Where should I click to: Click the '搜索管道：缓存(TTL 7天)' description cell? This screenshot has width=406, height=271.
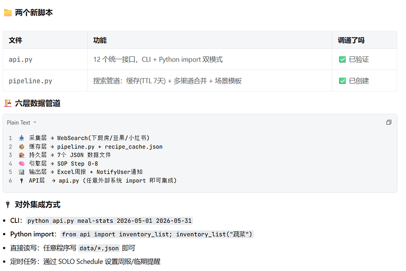point(209,81)
